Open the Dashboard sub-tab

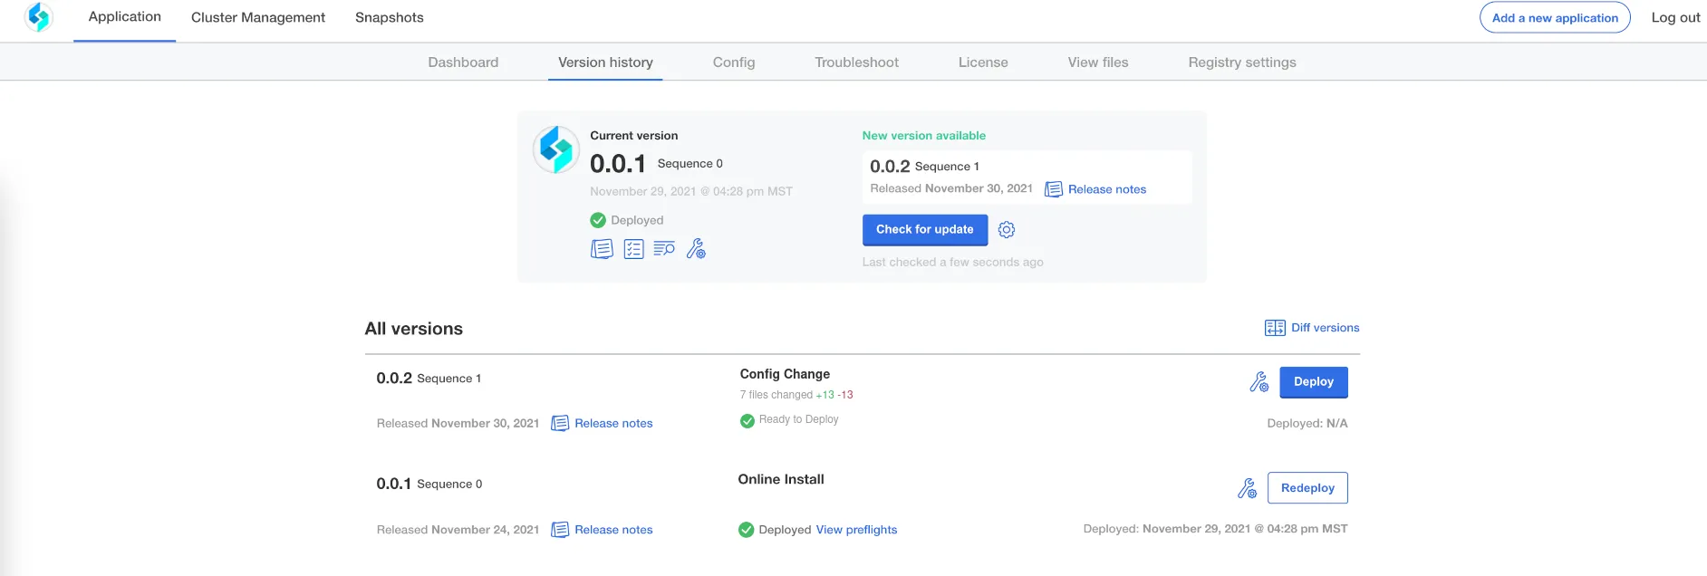click(463, 62)
